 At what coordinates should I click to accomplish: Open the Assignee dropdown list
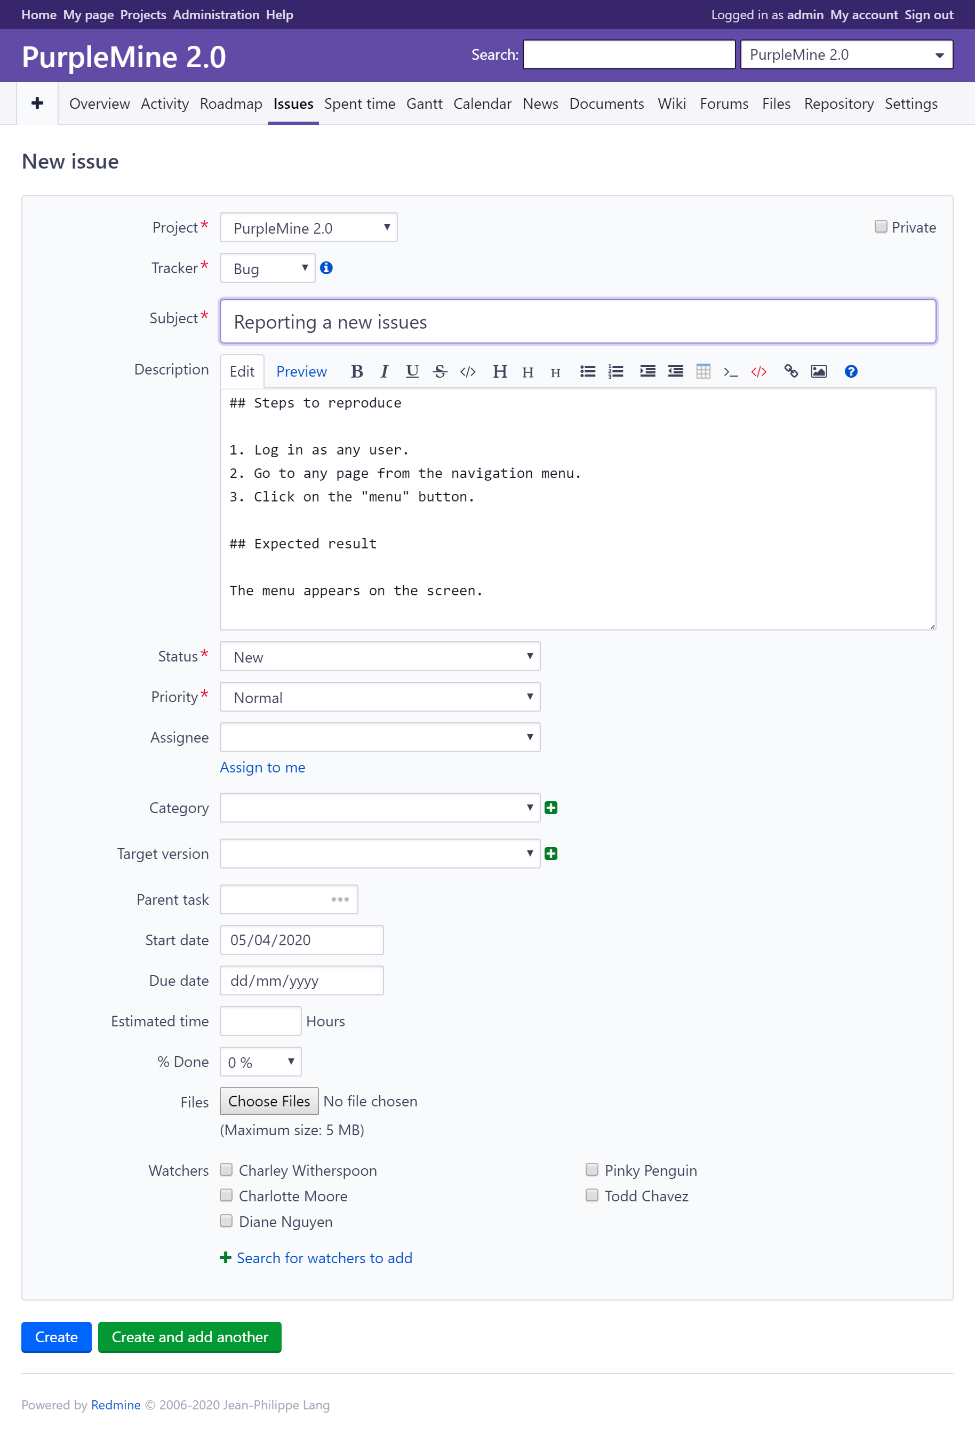[x=380, y=737]
